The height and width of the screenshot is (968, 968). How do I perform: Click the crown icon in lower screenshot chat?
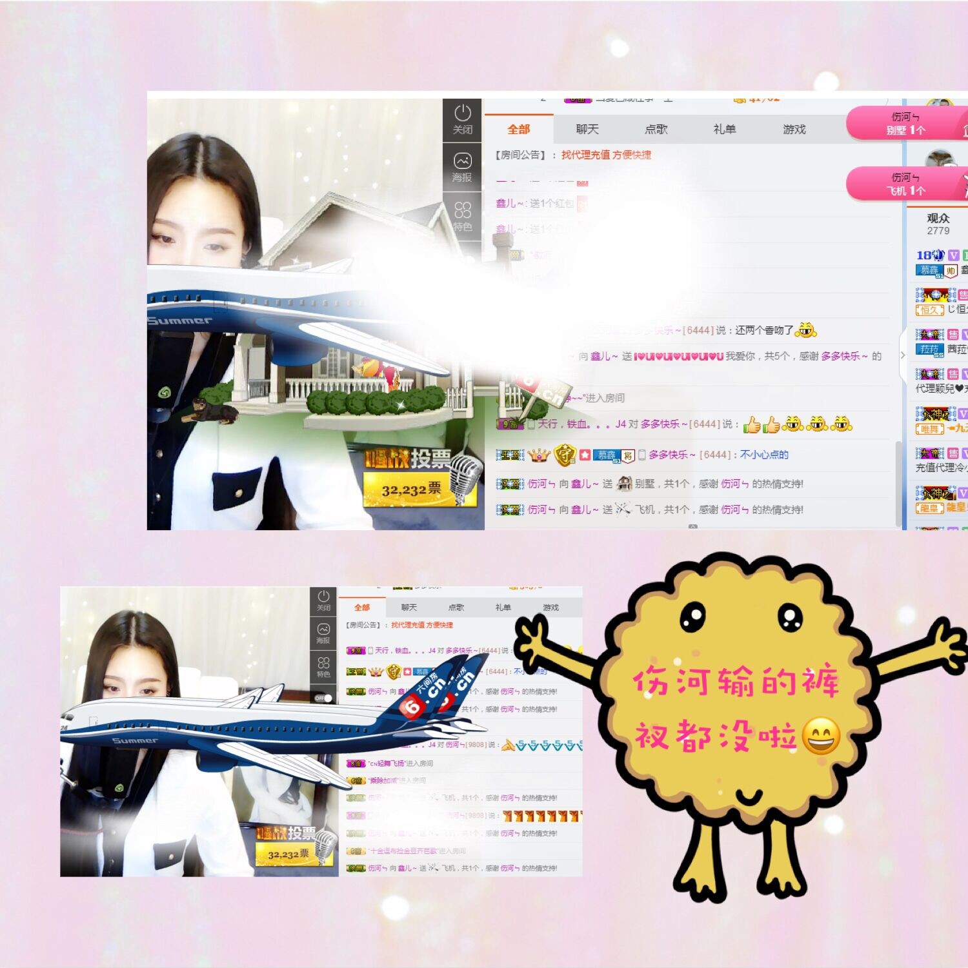[x=376, y=671]
